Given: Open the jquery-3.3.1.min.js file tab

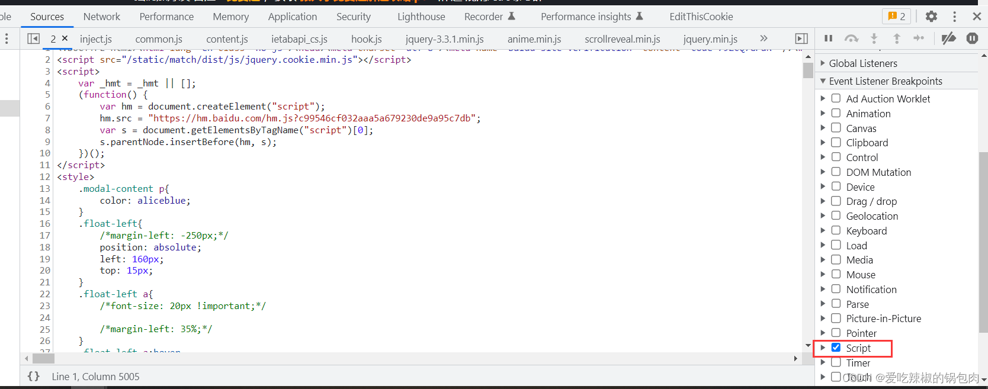Looking at the screenshot, I should 445,38.
